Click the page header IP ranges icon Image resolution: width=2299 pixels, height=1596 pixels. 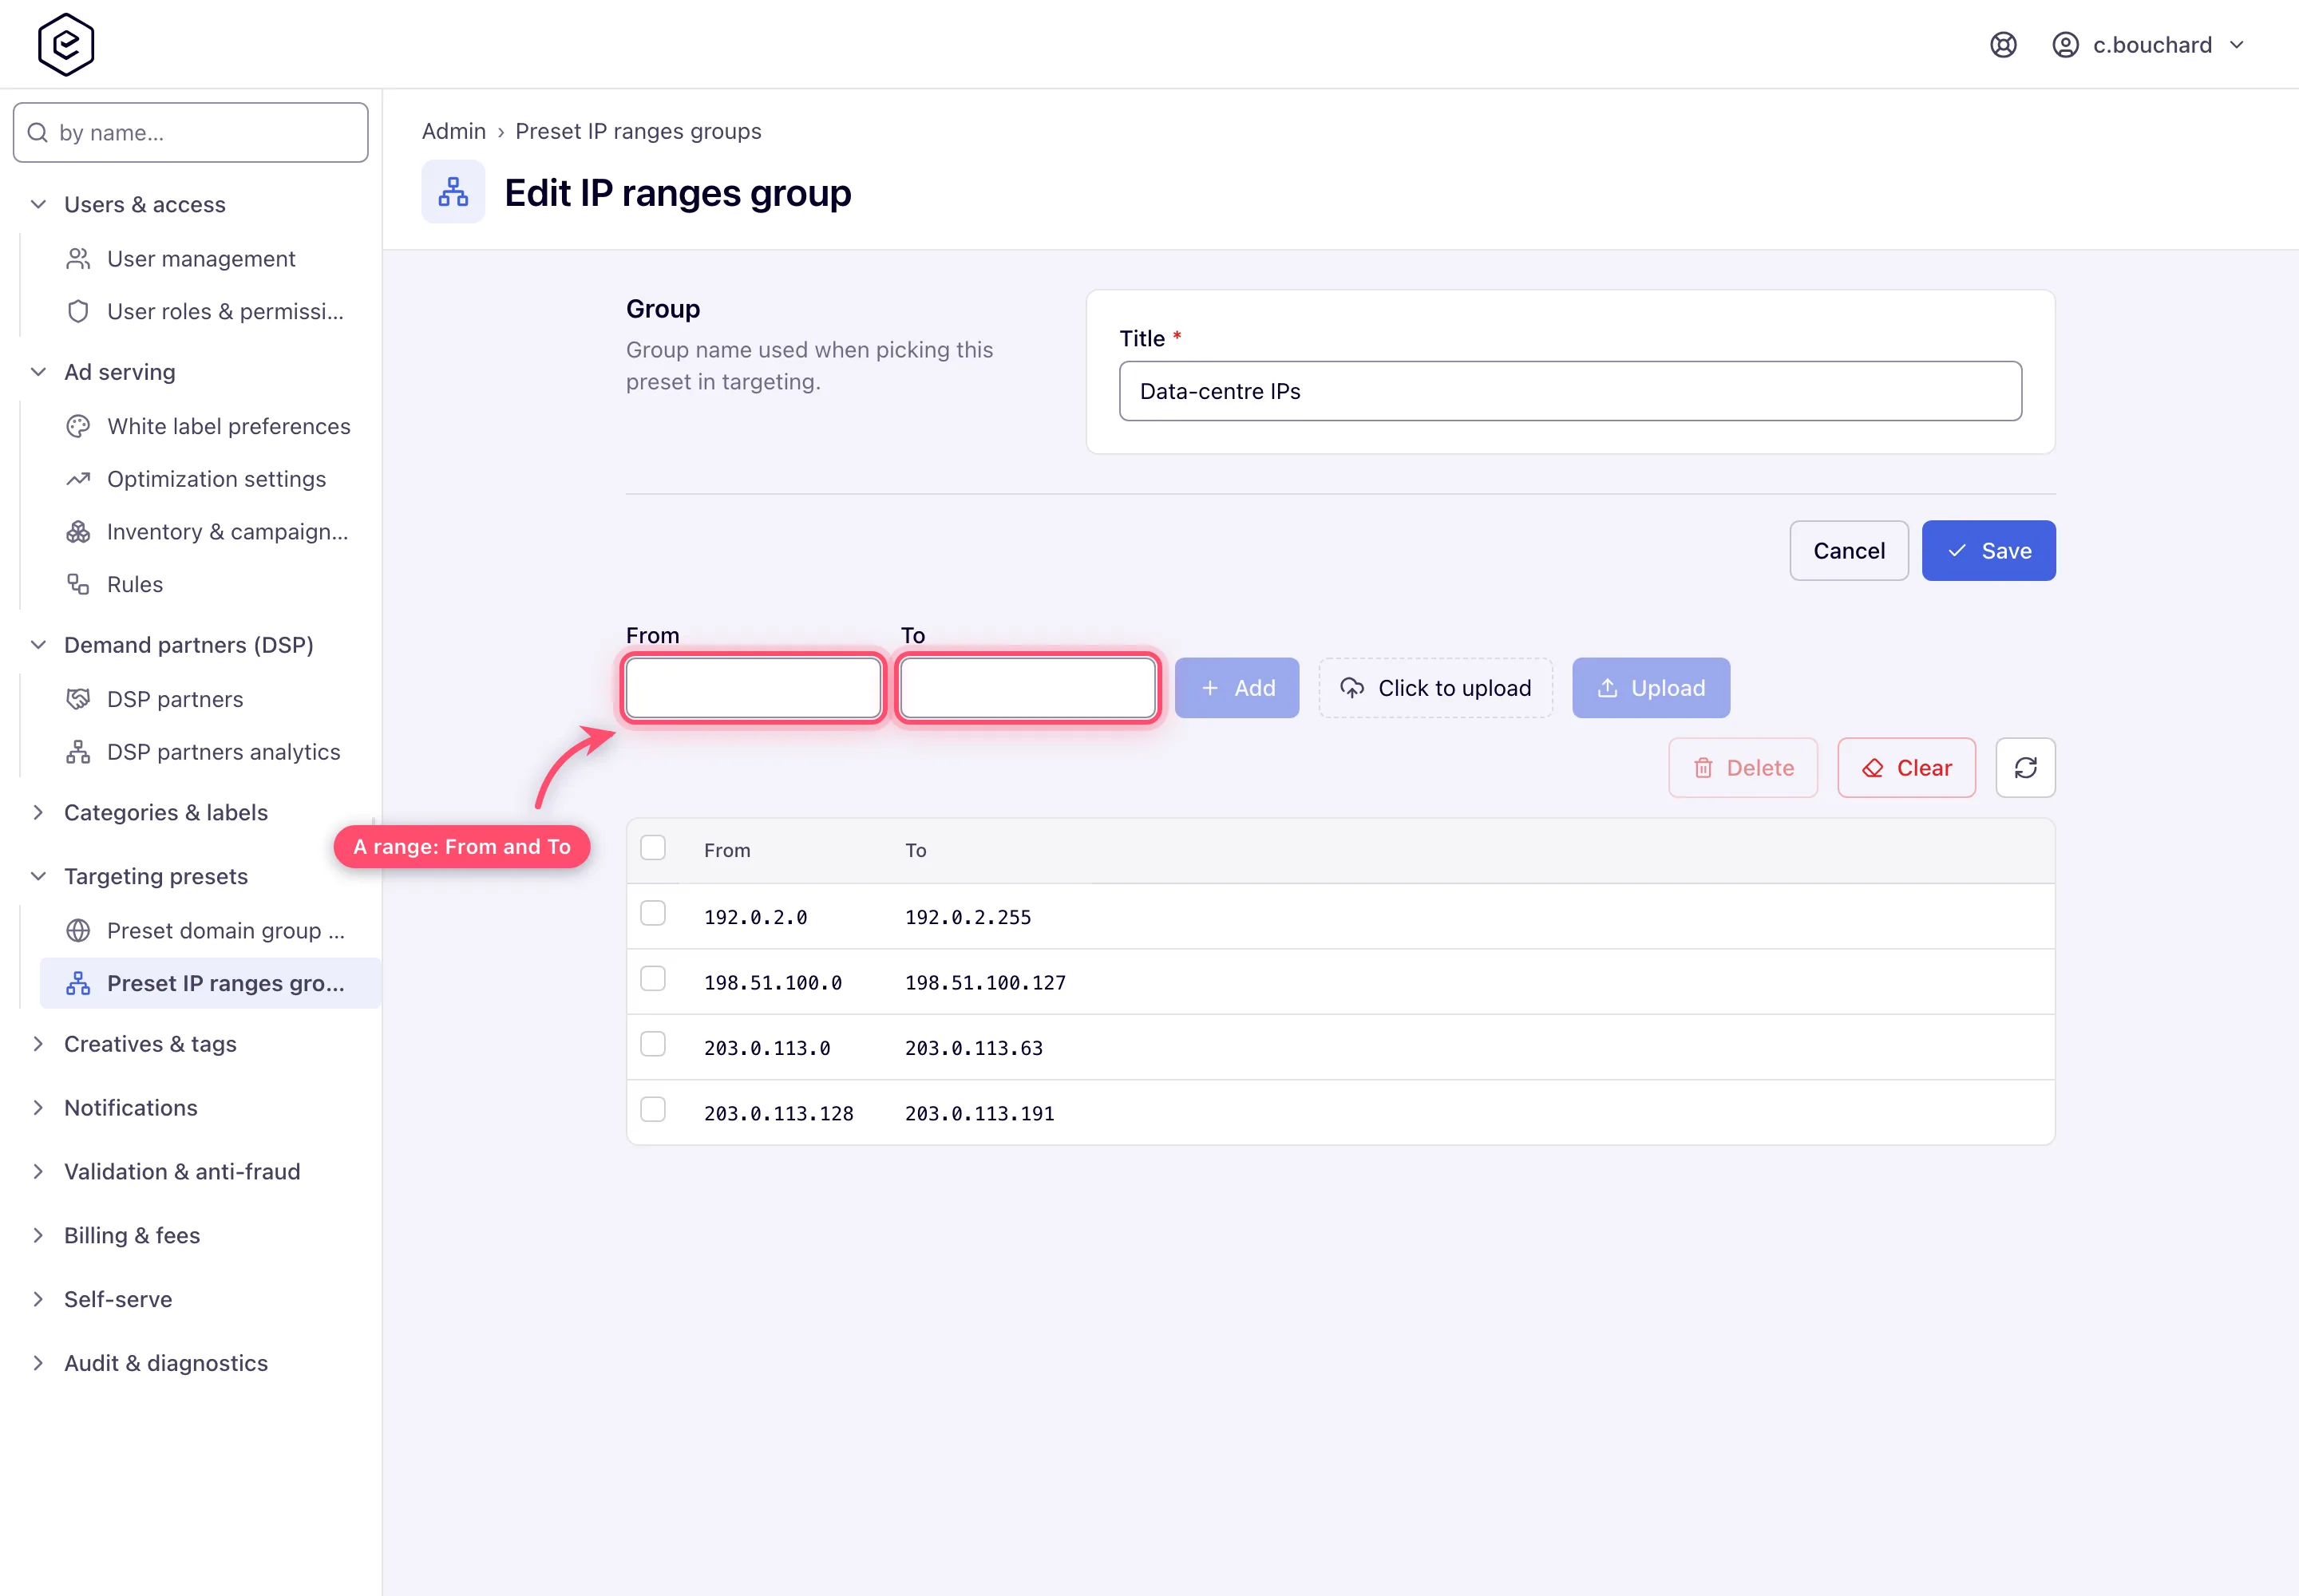click(453, 192)
